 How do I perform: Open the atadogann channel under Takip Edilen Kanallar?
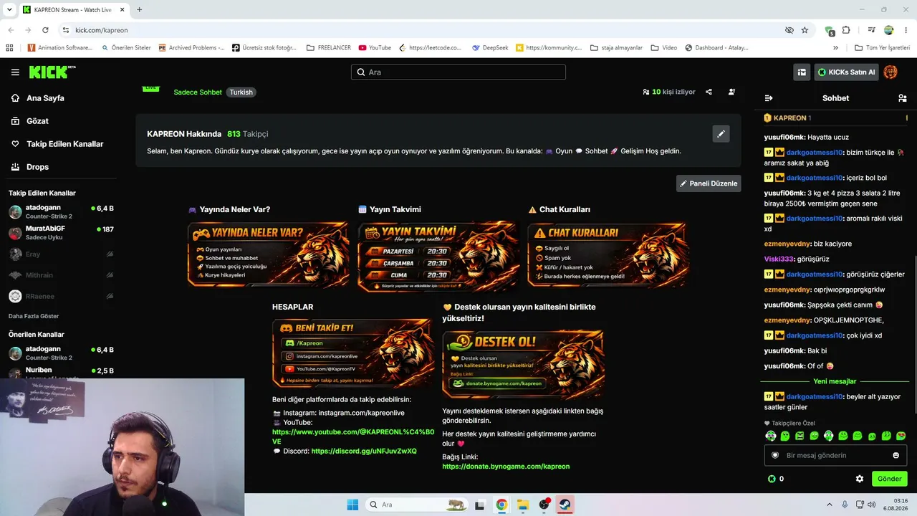point(61,212)
